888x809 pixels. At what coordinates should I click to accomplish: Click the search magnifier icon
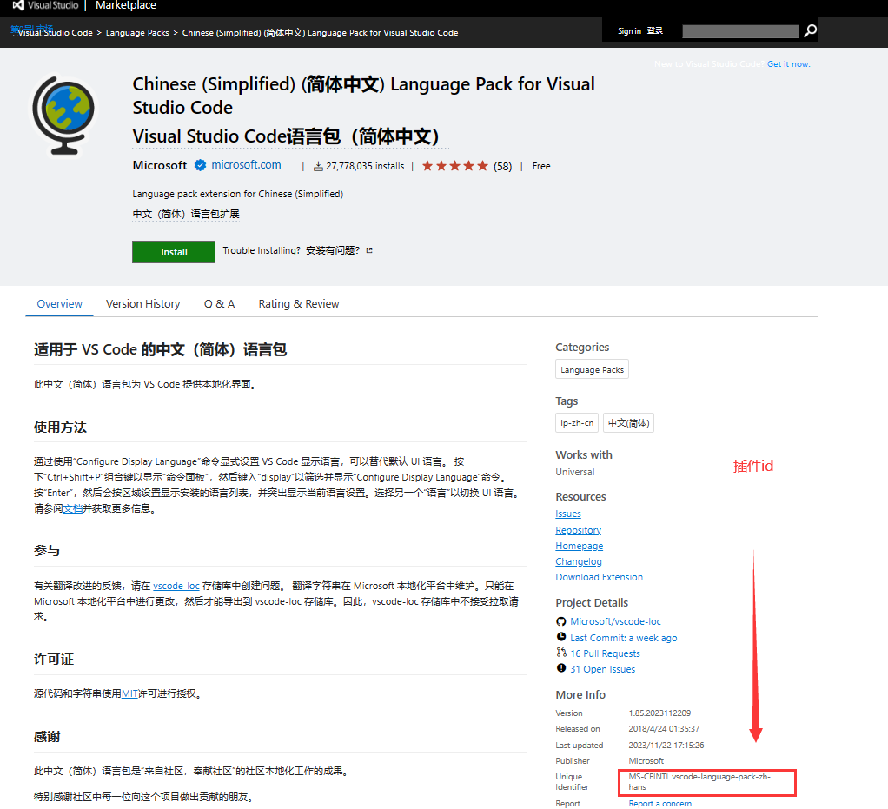[x=810, y=30]
